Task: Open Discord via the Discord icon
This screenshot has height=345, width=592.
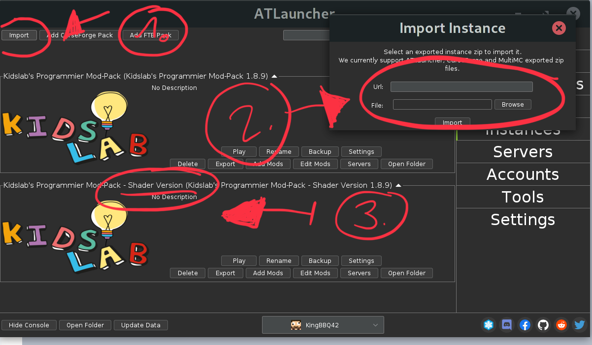Action: (506, 325)
